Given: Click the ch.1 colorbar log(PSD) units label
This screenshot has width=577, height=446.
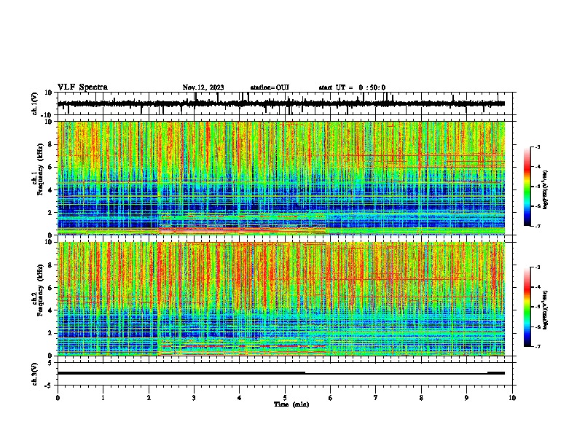Looking at the screenshot, I should pos(546,189).
